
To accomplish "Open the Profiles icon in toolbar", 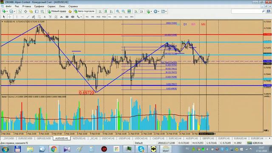I will (11, 11).
